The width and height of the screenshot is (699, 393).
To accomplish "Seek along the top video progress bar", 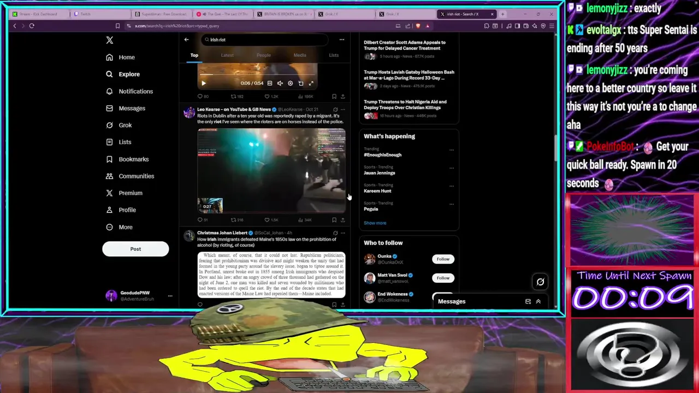I will (257, 74).
